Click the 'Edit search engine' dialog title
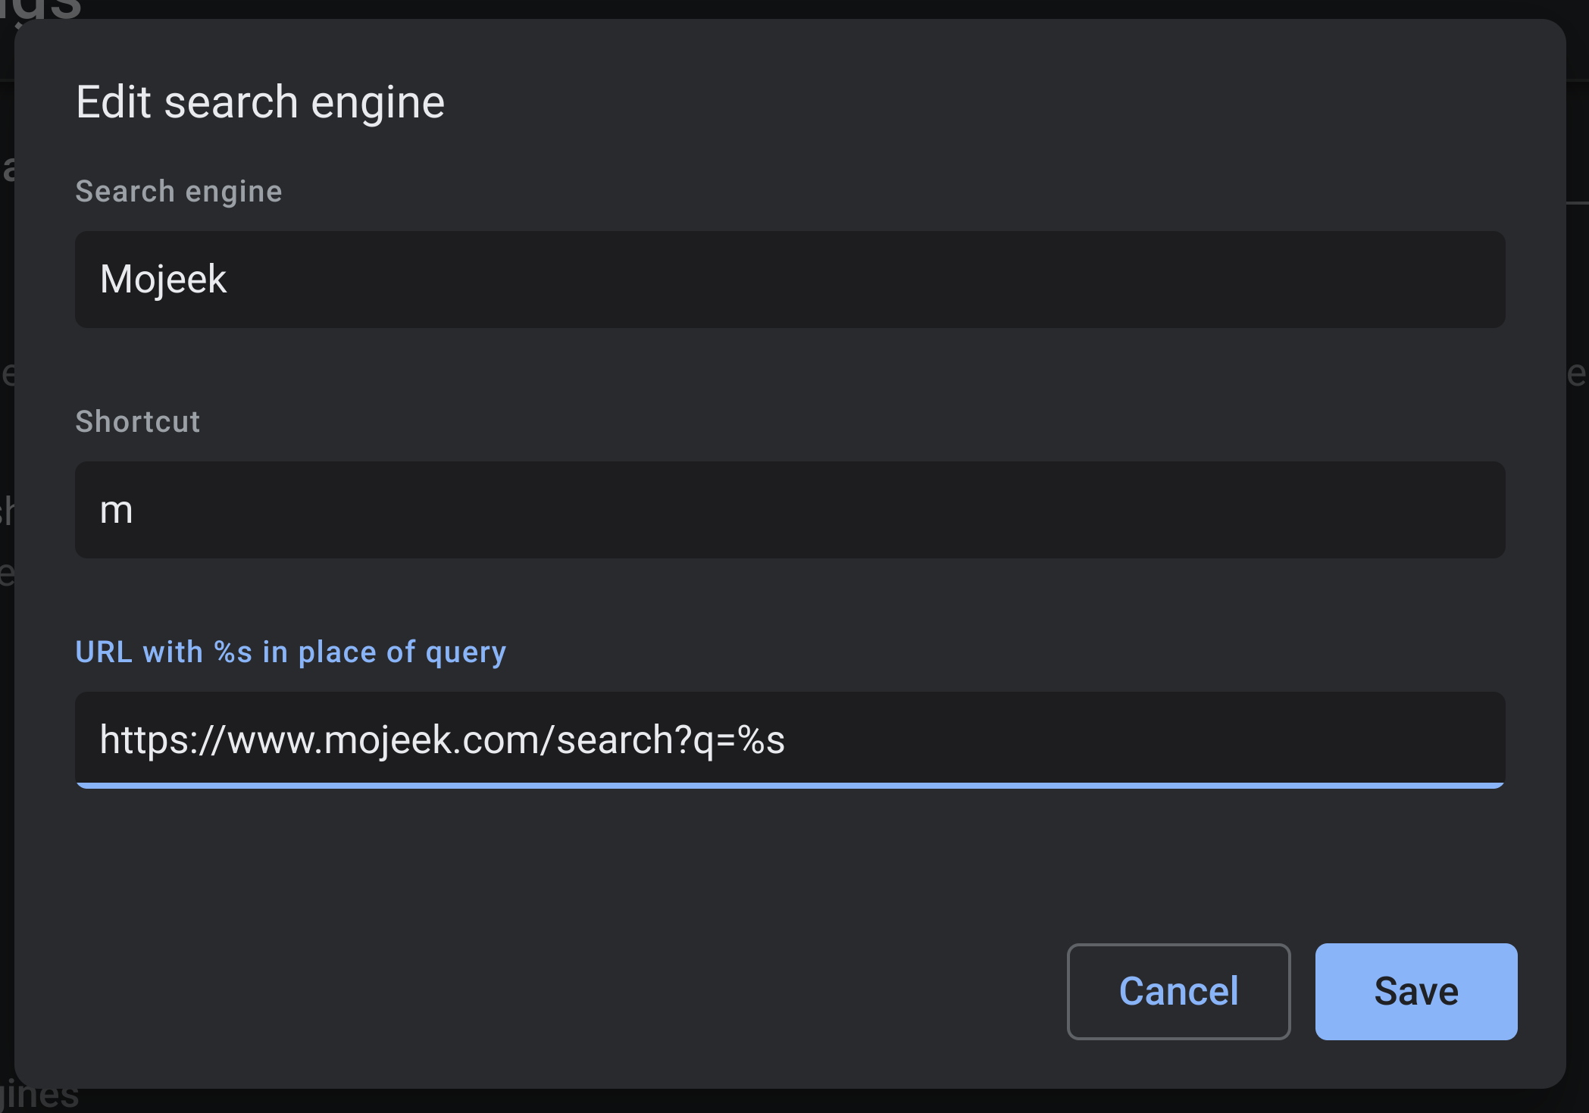Screen dimensions: 1589x1113 point(260,102)
